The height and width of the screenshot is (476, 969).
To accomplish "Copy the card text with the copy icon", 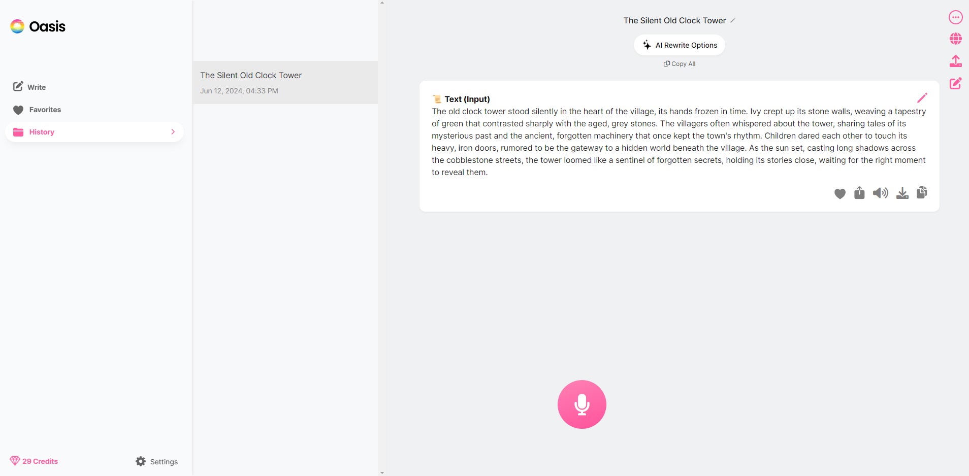I will click(922, 192).
